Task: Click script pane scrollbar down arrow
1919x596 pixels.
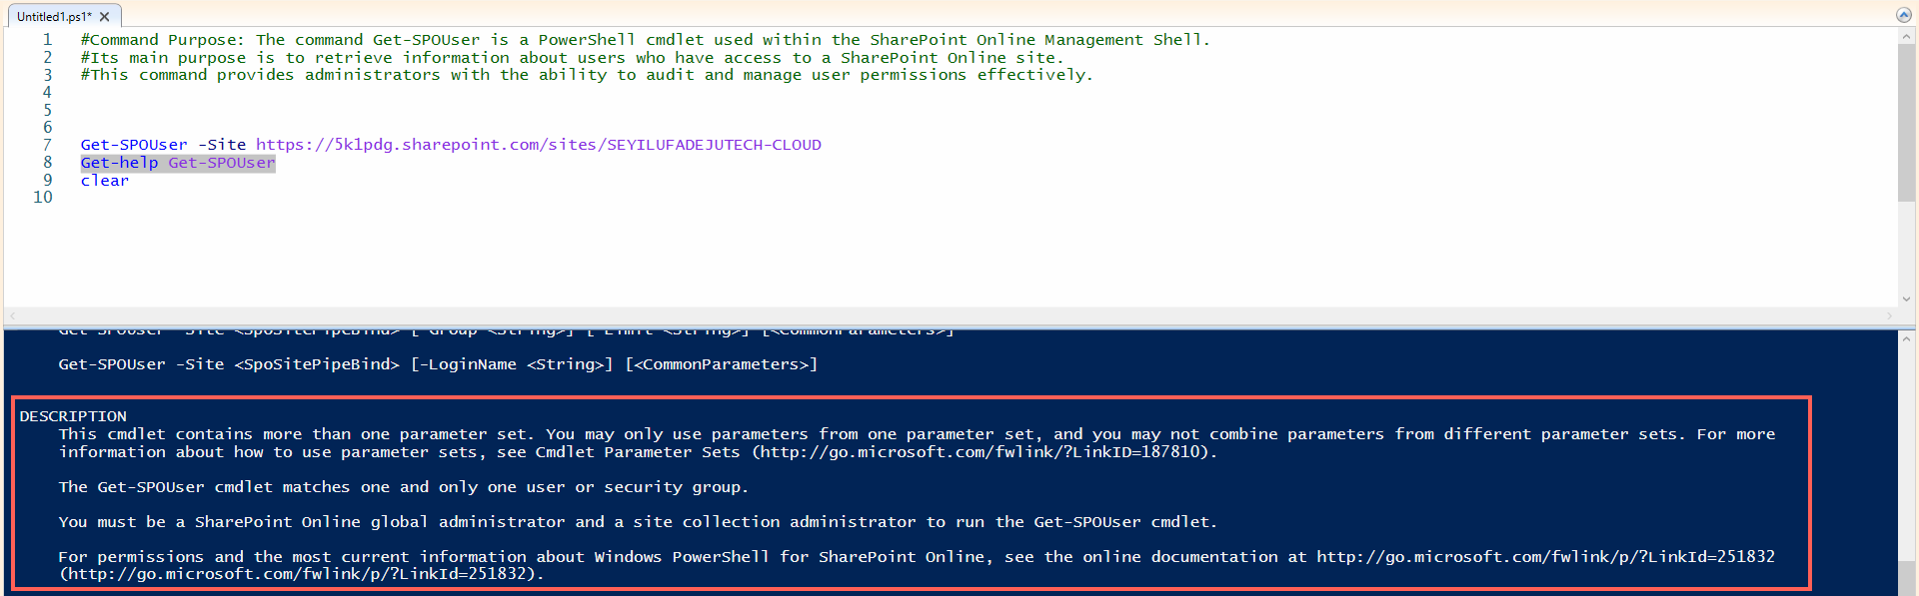Action: pos(1906,298)
